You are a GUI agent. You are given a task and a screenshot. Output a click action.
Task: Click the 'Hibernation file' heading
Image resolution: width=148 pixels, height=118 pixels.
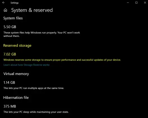pos(16,98)
